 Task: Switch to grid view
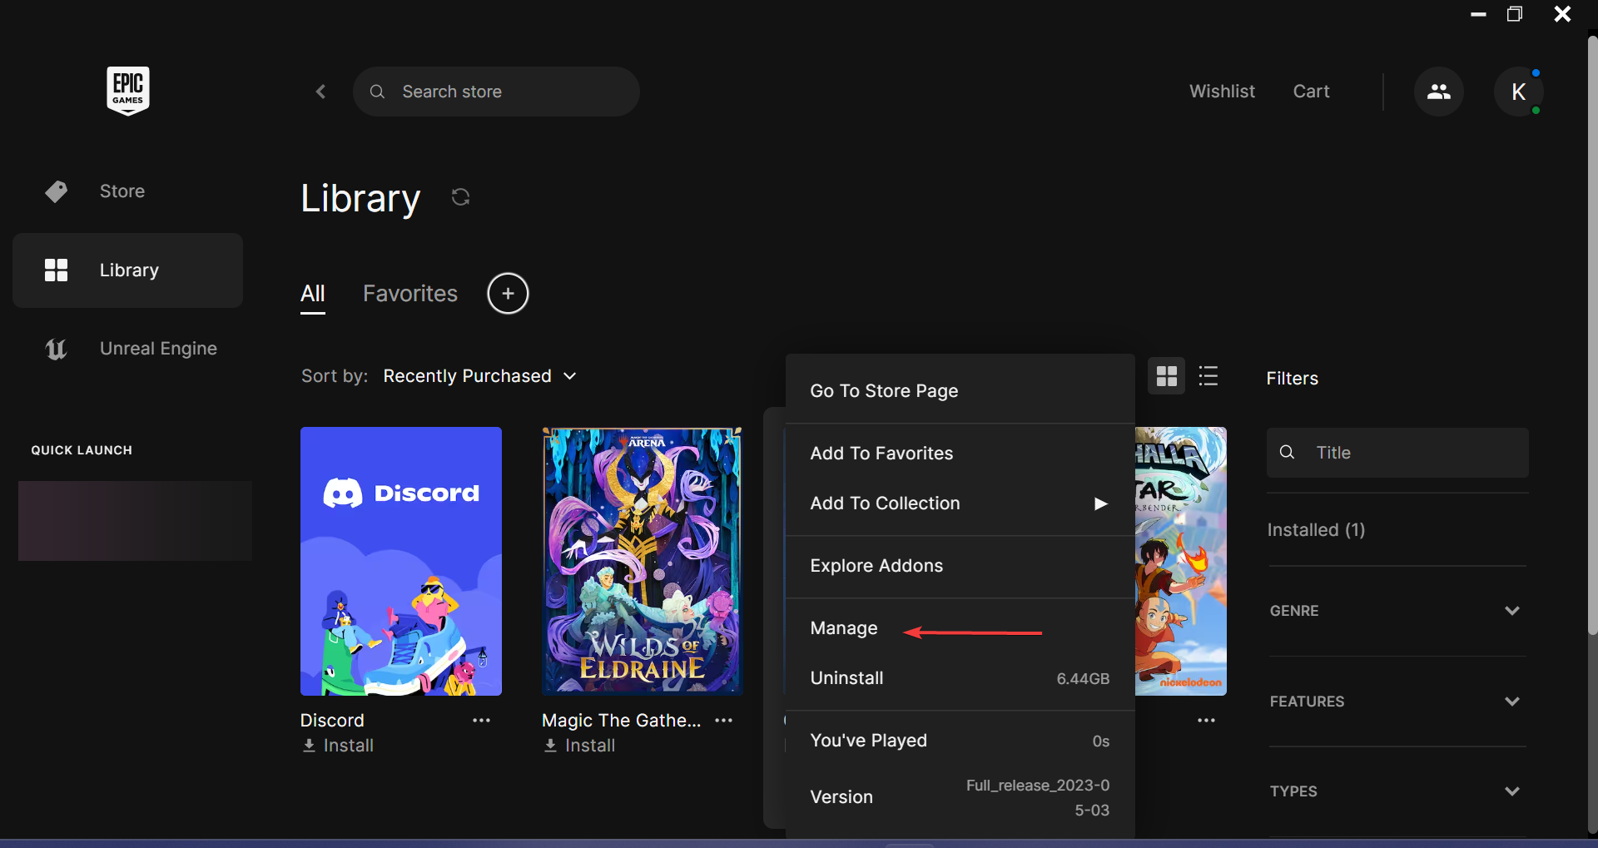[1166, 375]
